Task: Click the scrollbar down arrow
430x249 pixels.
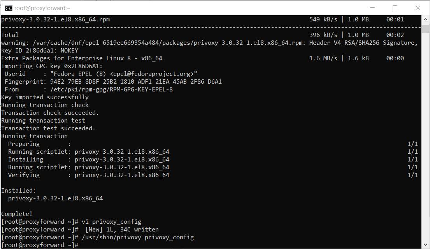Action: 426,245
